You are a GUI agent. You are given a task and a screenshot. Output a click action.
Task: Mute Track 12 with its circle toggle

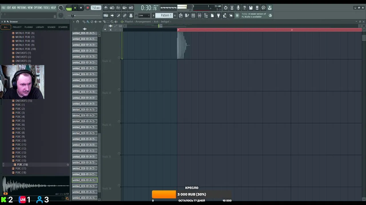pyautogui.click(x=119, y=89)
